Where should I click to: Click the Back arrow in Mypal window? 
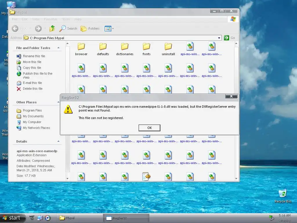pyautogui.click(x=15, y=29)
